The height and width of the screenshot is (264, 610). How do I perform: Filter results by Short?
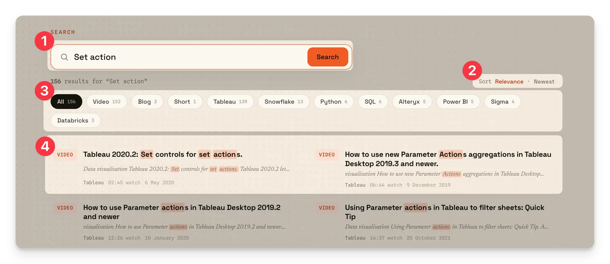click(185, 102)
